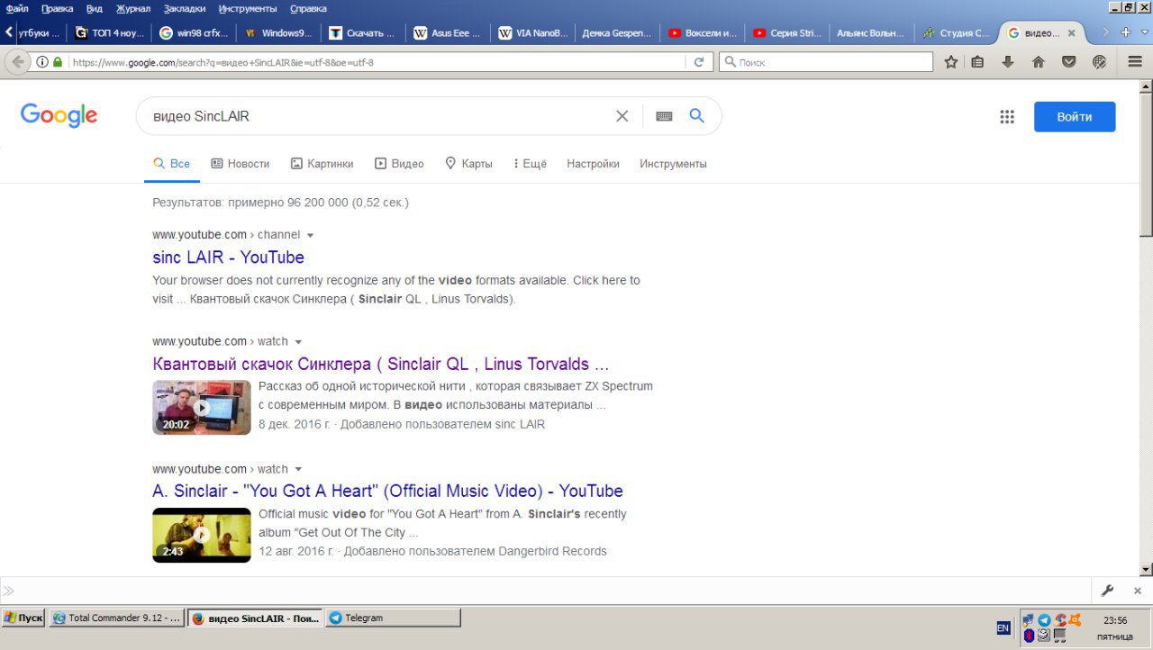
Task: Switch to the 'ТОП 4 ноу...' tab
Action: (x=108, y=33)
